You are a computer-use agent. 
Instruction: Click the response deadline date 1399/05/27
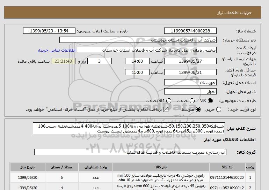pos(190,61)
